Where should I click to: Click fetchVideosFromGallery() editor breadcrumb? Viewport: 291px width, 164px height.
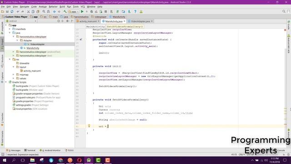pyautogui.click(x=125, y=26)
